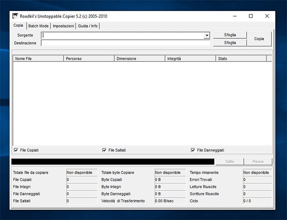287x220 pixels.
Task: Click the Letture Riuscite label
Action: tap(203, 187)
